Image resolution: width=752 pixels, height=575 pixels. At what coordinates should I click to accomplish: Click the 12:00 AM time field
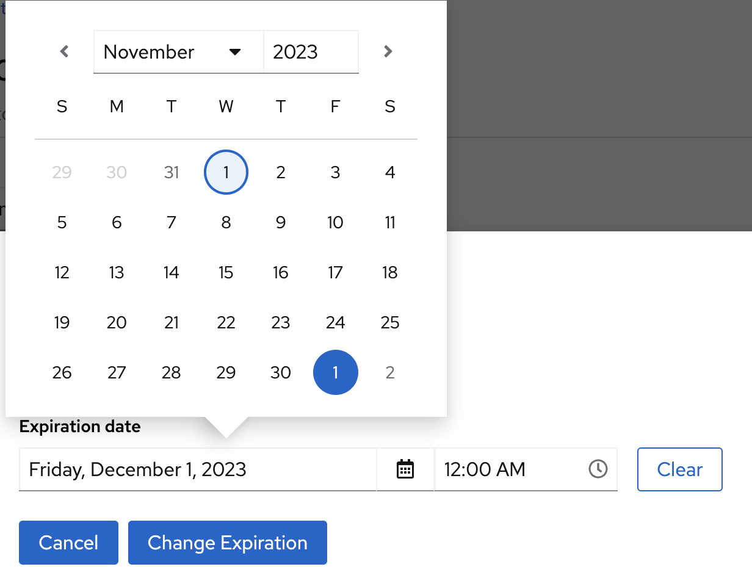(510, 469)
